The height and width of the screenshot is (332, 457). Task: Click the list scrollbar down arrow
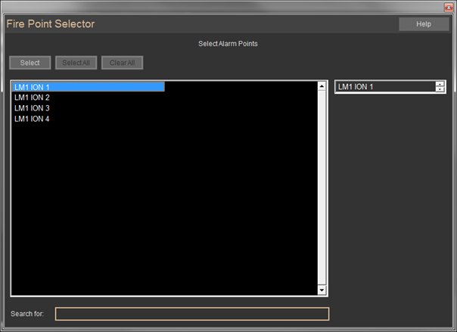(x=322, y=290)
